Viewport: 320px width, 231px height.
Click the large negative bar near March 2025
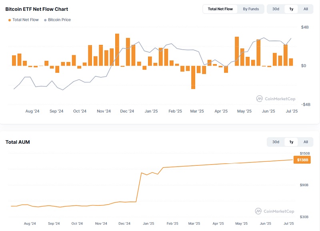193,77
